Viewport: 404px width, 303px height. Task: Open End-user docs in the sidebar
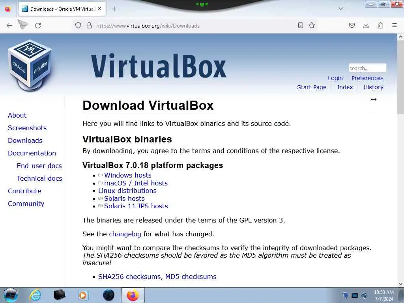point(39,166)
